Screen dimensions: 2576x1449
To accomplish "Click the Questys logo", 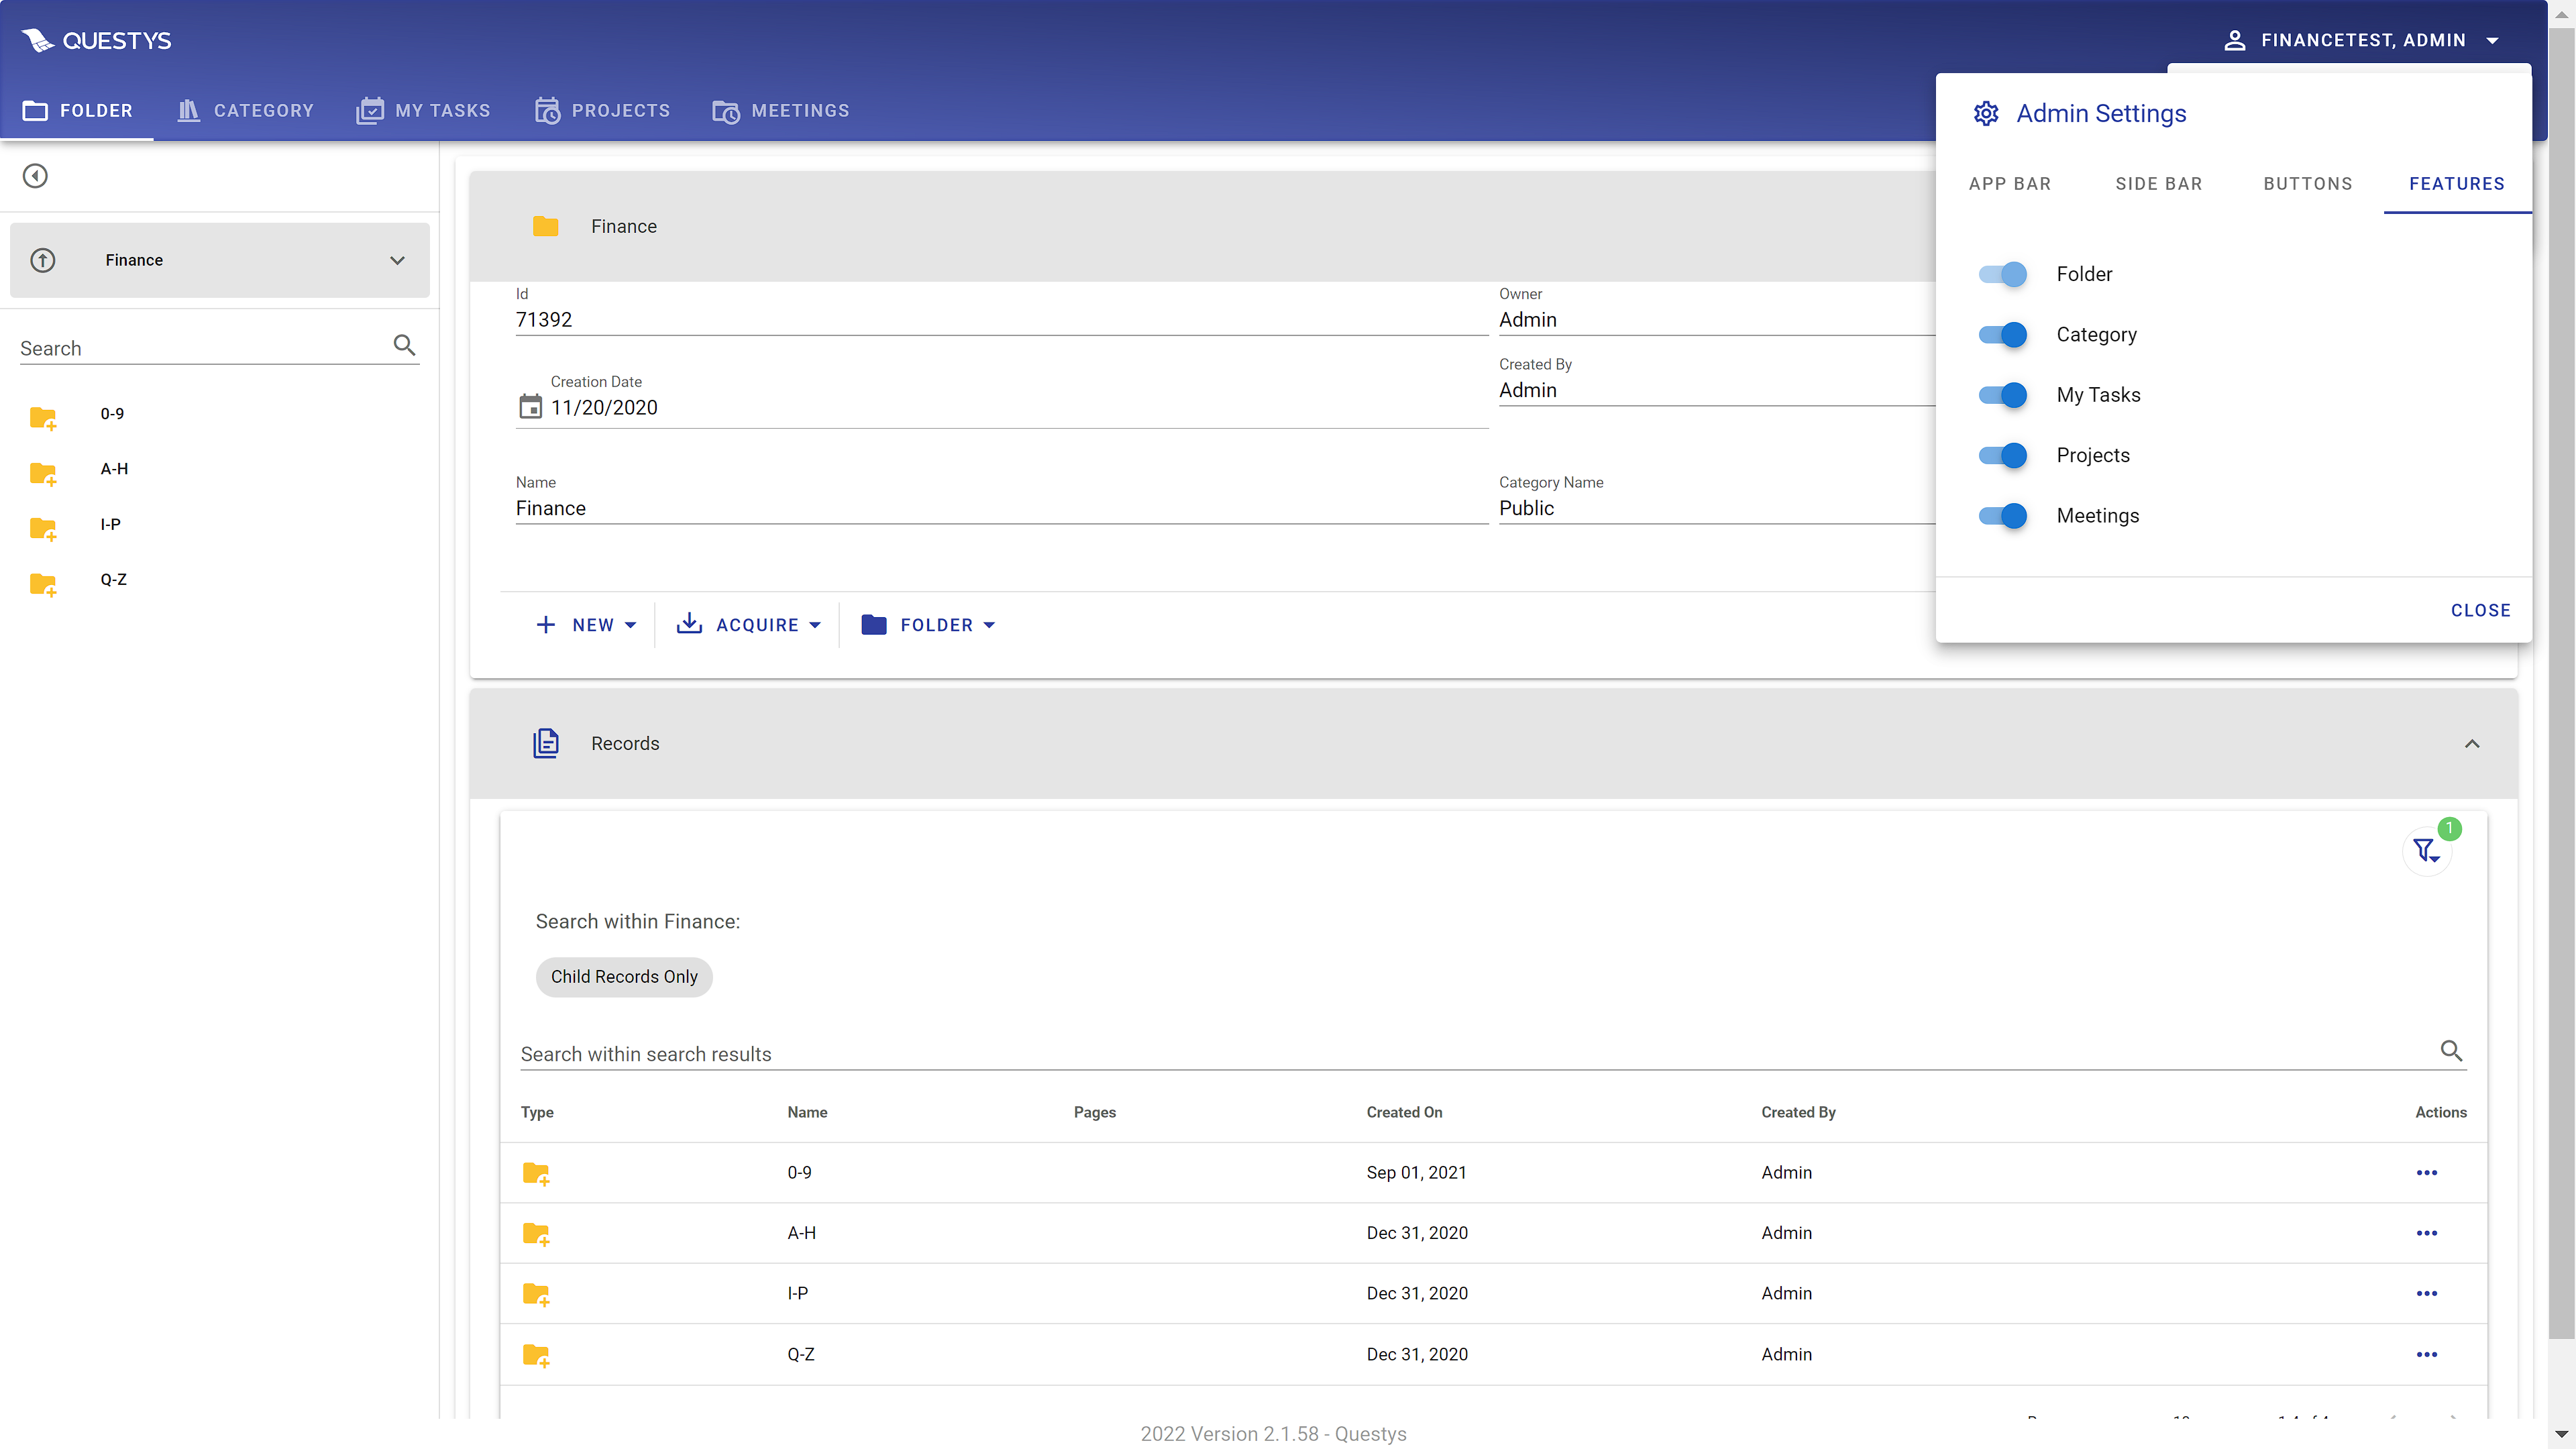I will (96, 40).
